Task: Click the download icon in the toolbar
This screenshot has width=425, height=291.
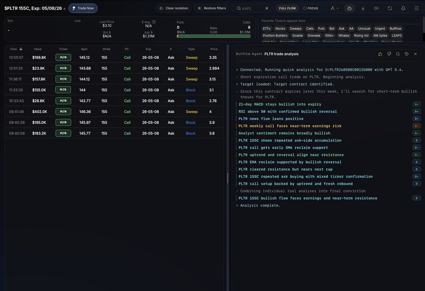Action: coord(363,8)
